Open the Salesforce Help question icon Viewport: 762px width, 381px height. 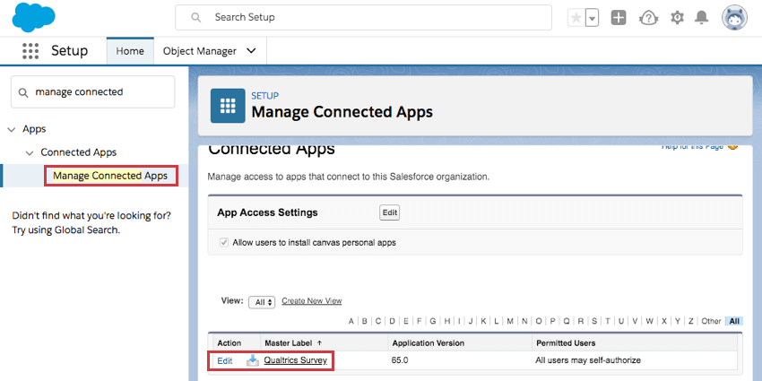click(648, 18)
